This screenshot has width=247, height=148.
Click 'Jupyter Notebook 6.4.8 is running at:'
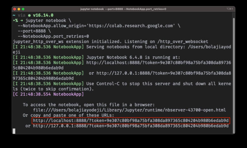133,57
